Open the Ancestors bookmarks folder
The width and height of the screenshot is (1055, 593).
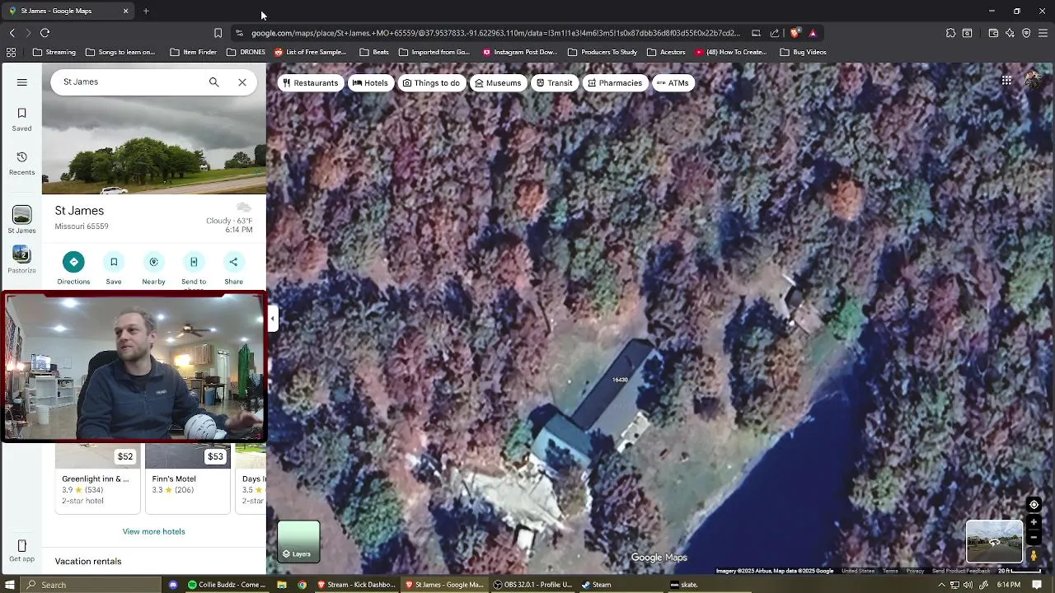tap(666, 52)
